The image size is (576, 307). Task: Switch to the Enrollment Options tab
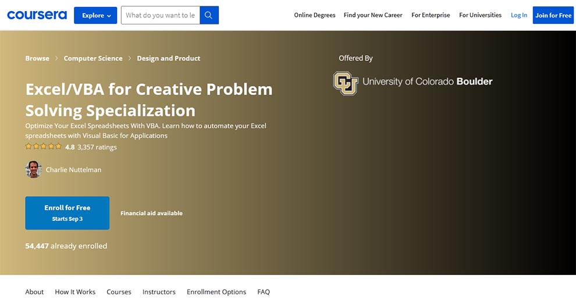(x=216, y=292)
